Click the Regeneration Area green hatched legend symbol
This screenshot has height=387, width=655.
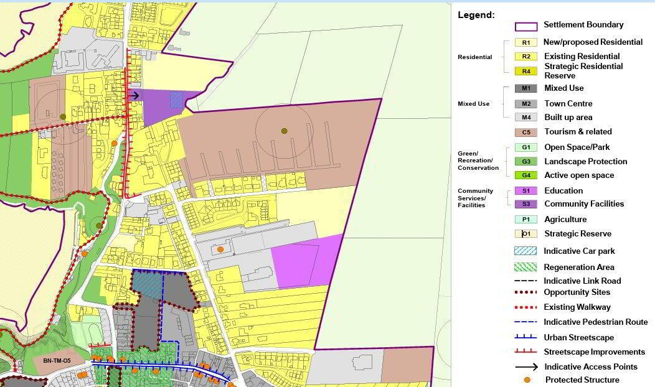coord(525,267)
